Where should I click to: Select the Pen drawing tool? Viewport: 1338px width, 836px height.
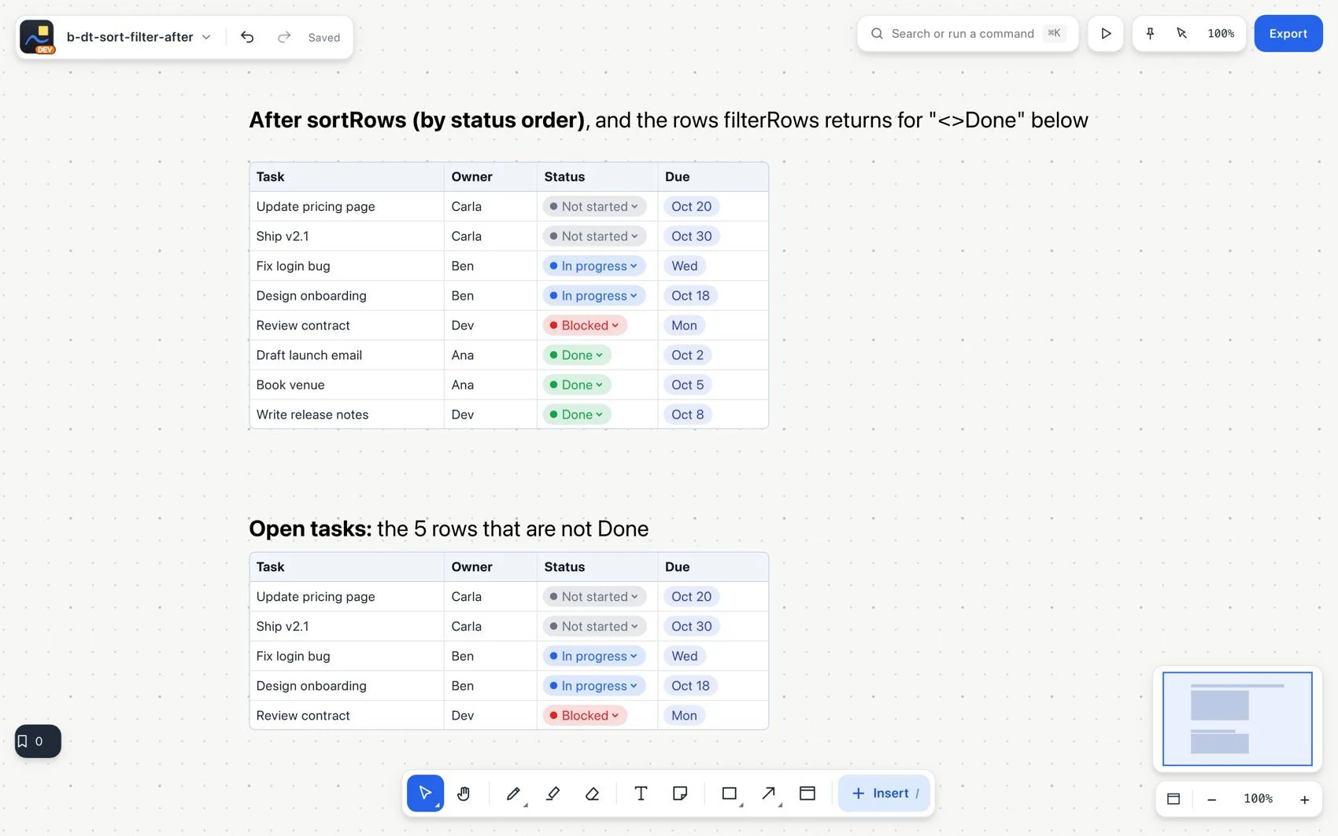pos(513,793)
